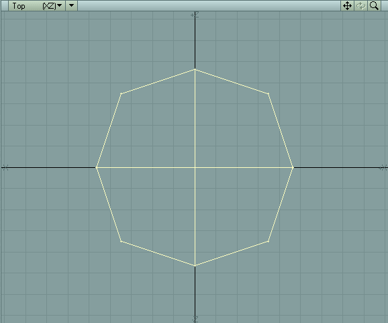Select the octagon's leftmost vertex on the X axis
The height and width of the screenshot is (323, 388).
click(x=96, y=168)
